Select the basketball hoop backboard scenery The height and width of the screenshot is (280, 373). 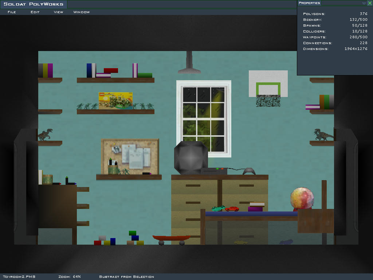point(268,83)
